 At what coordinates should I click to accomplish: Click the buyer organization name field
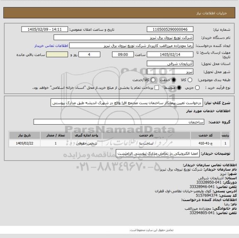(124, 37)
